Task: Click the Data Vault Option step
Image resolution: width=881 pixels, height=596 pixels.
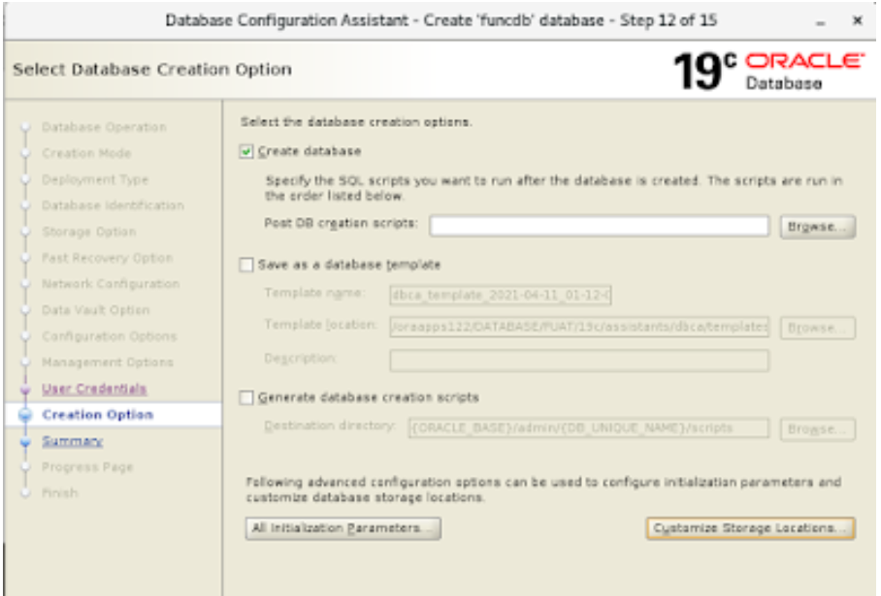Action: (95, 310)
